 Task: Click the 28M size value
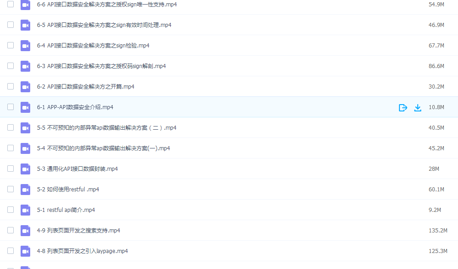pyautogui.click(x=434, y=169)
